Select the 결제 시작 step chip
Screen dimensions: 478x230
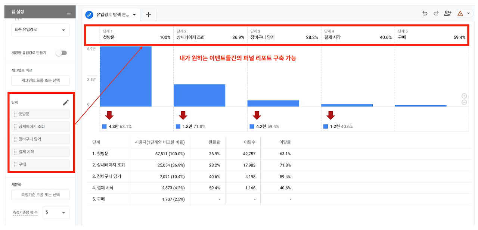(x=40, y=152)
